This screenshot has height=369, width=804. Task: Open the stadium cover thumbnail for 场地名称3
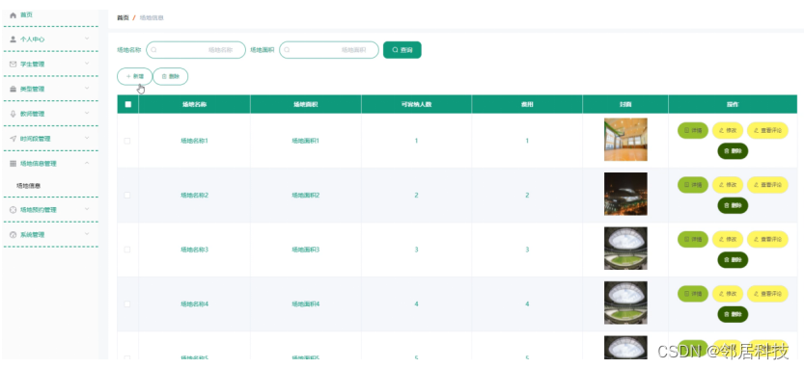click(x=625, y=249)
